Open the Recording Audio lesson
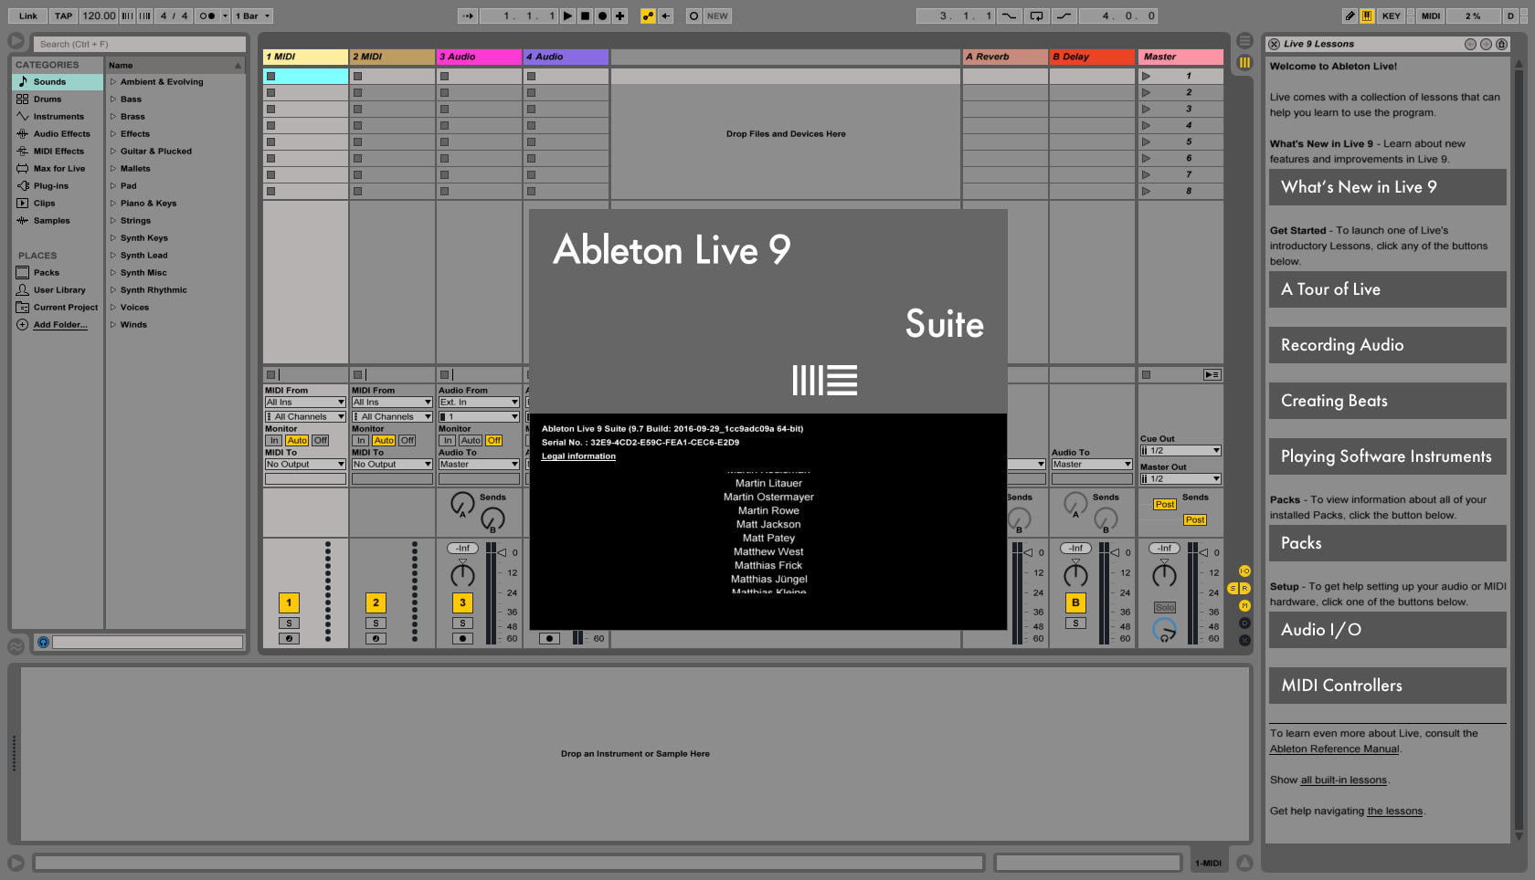Image resolution: width=1535 pixels, height=880 pixels. [x=1387, y=345]
